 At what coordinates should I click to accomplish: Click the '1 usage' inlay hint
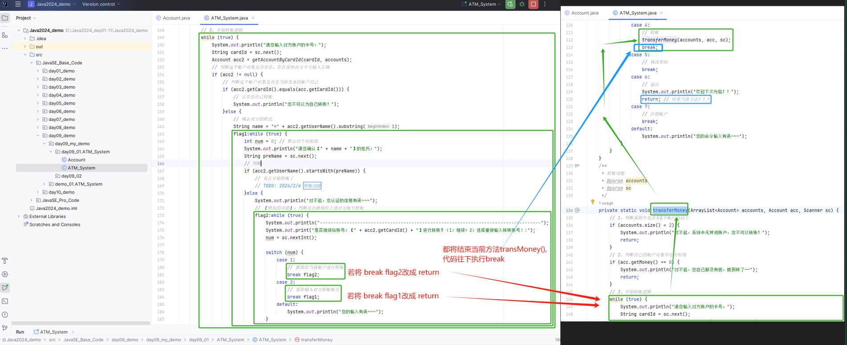pyautogui.click(x=606, y=203)
